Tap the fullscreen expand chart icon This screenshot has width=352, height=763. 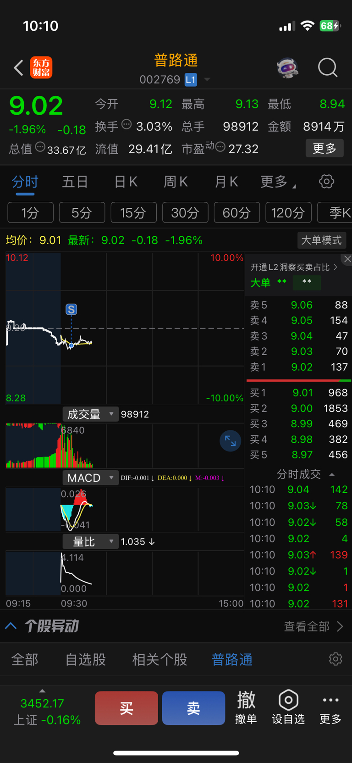[230, 441]
